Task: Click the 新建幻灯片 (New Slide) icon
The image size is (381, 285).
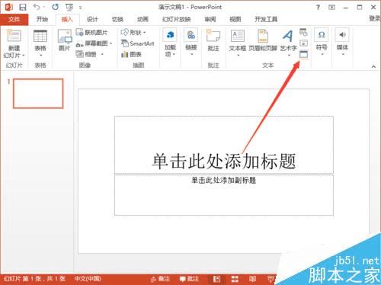Action: [x=14, y=36]
